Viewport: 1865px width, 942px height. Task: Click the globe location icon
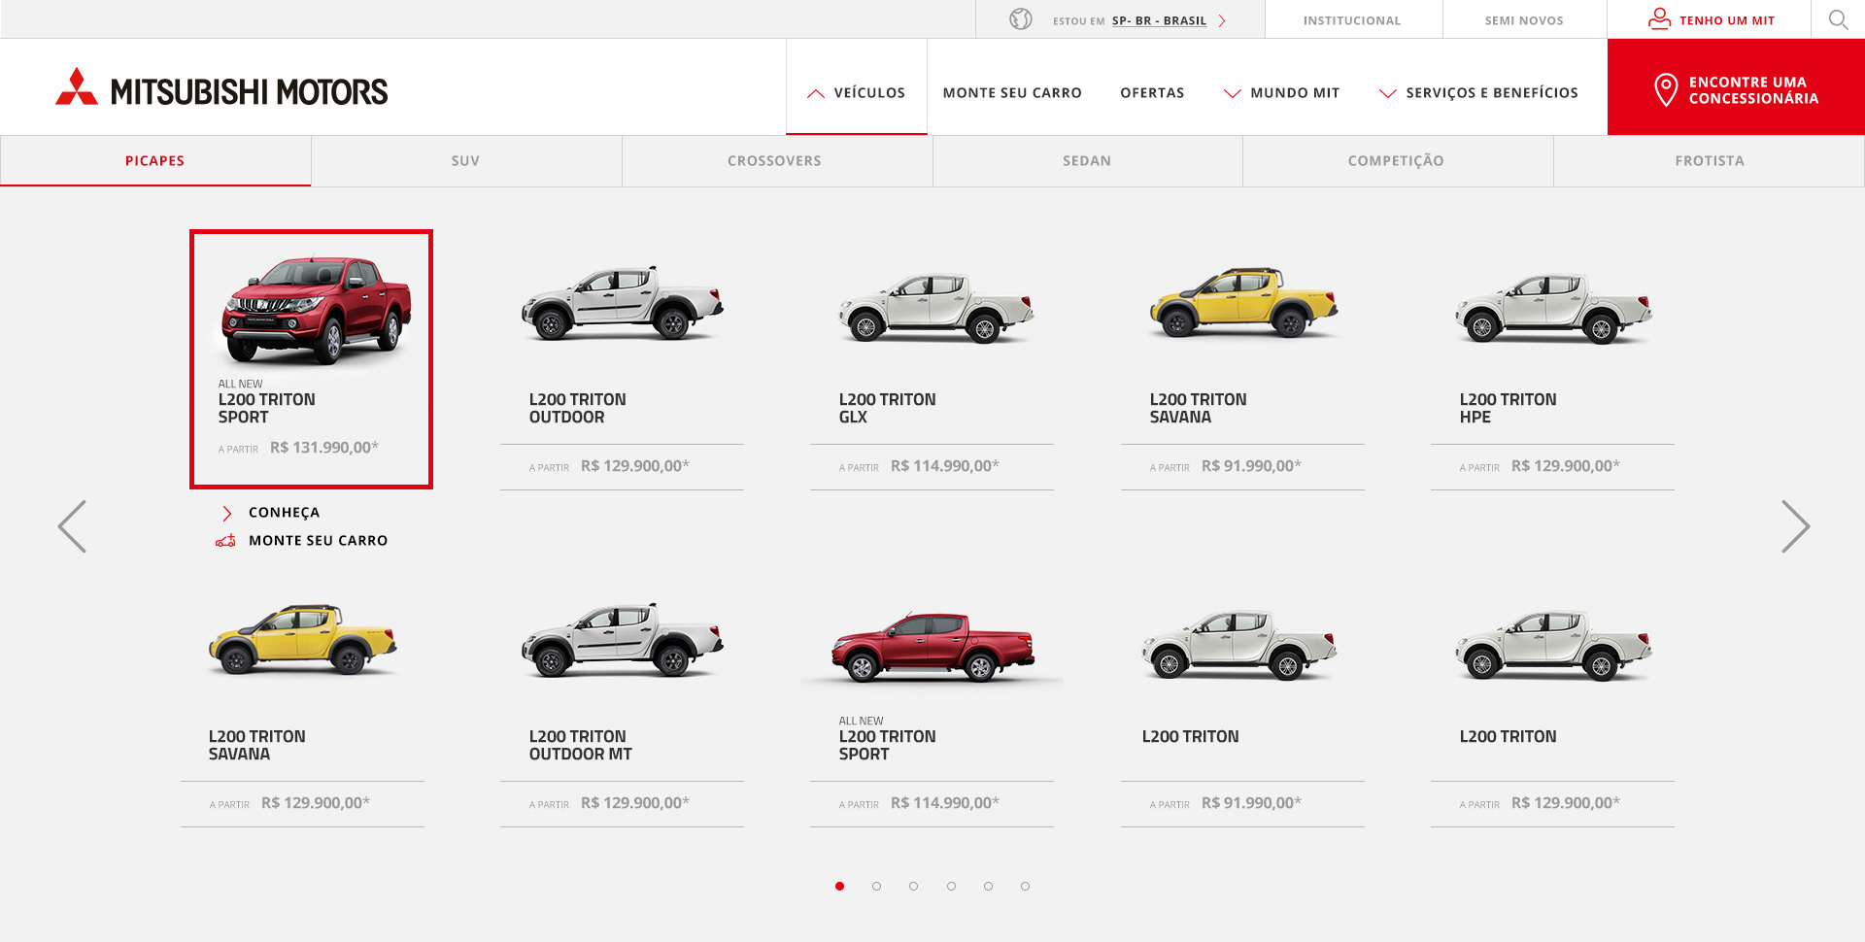pyautogui.click(x=1020, y=19)
